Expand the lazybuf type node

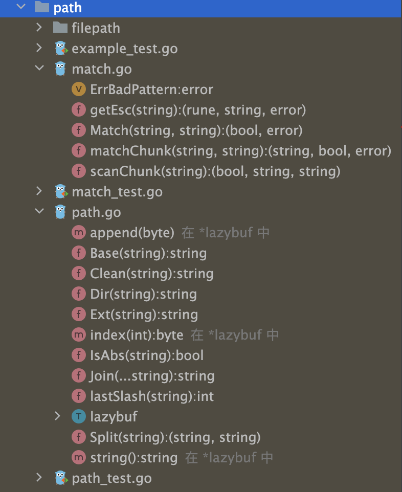[58, 417]
